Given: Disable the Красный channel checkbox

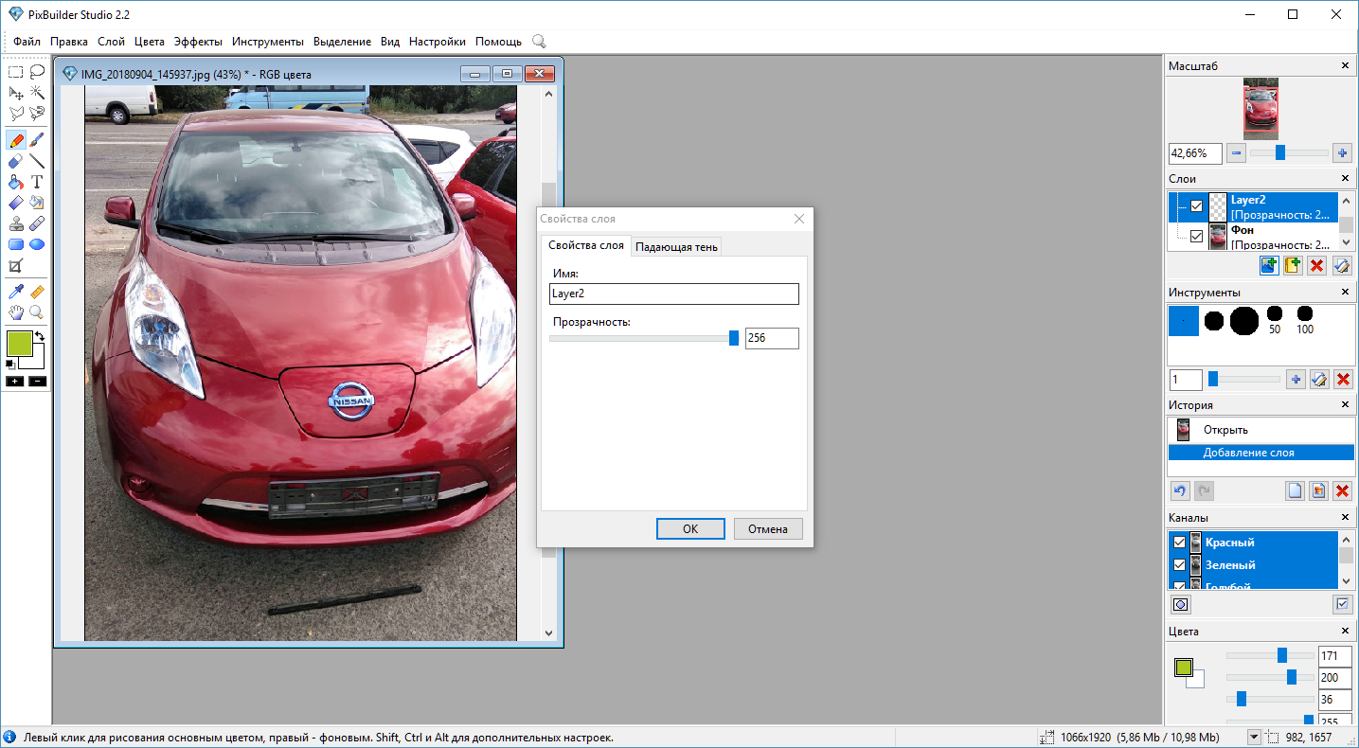Looking at the screenshot, I should tap(1180, 543).
